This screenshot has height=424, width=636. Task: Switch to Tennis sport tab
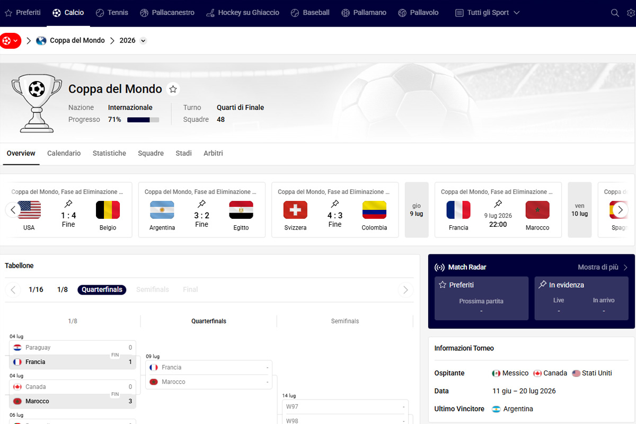click(112, 13)
